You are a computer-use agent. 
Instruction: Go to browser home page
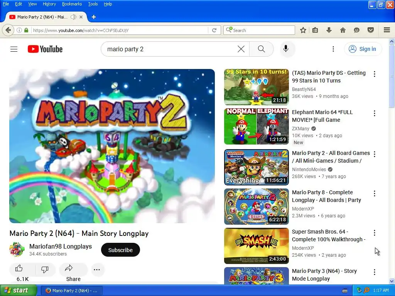(343, 30)
